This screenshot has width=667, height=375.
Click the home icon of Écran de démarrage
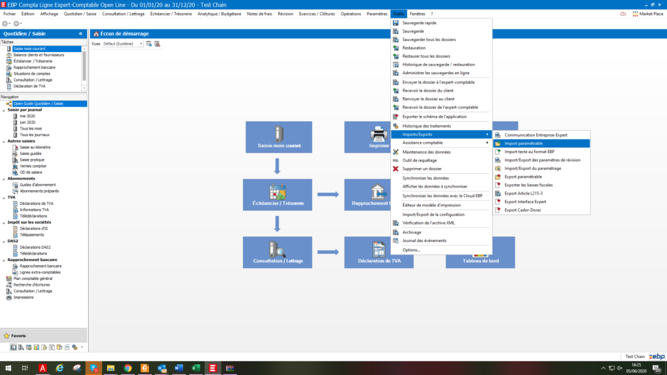click(x=96, y=34)
